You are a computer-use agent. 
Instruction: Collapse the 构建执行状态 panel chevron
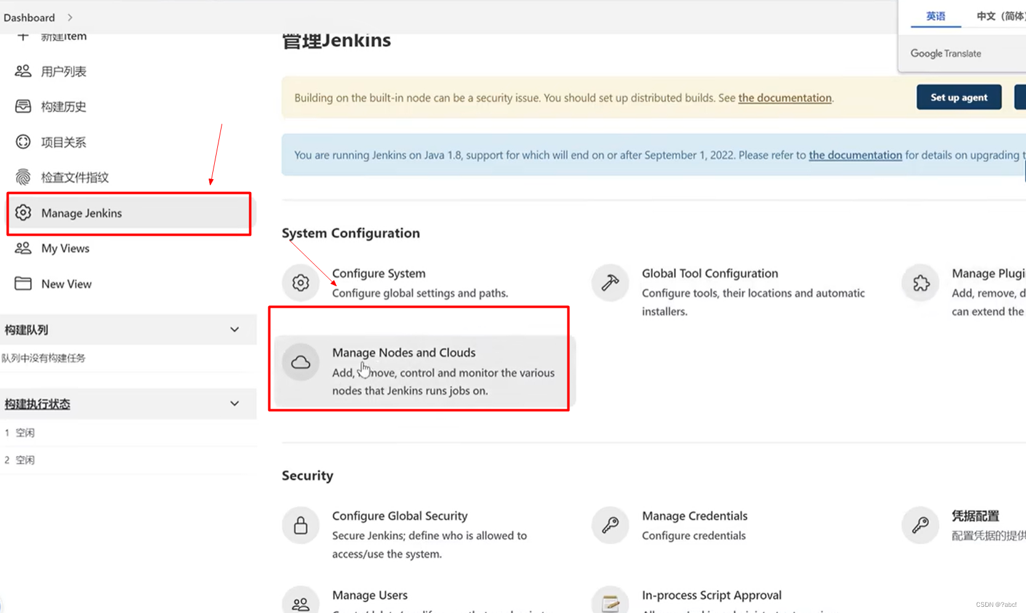(x=234, y=404)
